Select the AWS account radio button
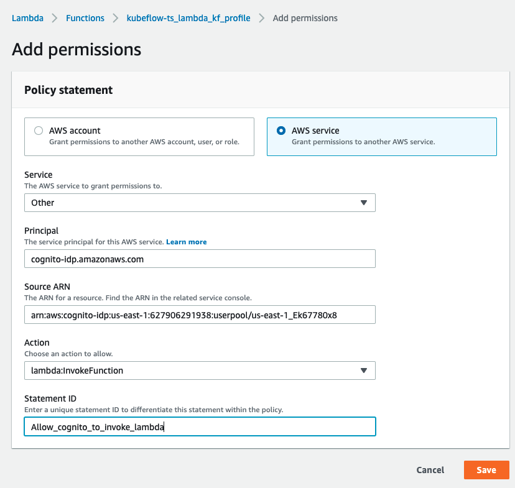Image resolution: width=515 pixels, height=488 pixels. pyautogui.click(x=39, y=131)
